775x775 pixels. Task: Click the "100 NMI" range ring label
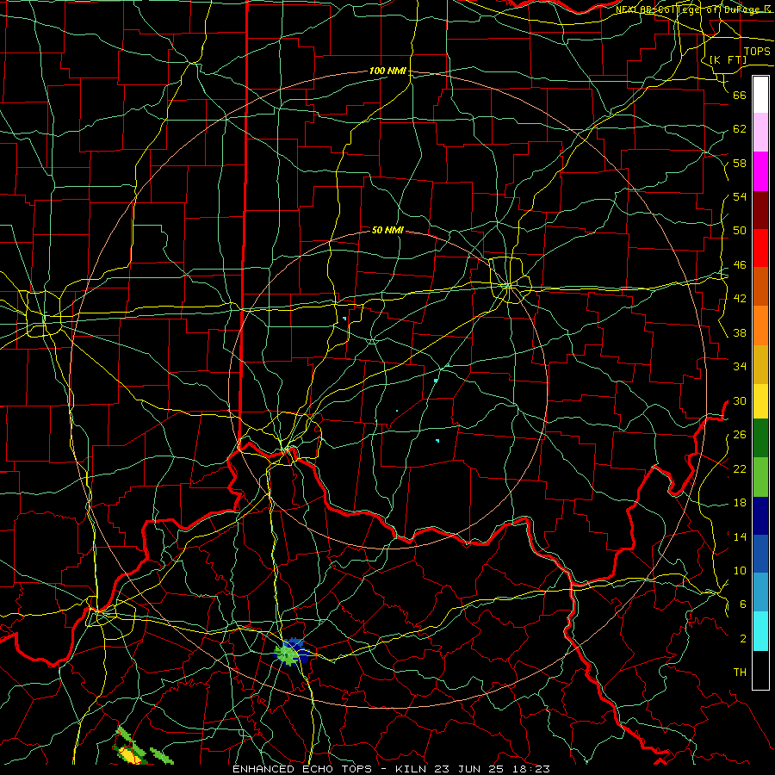(387, 71)
